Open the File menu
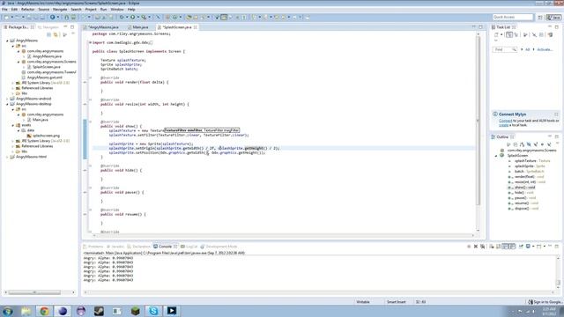Image resolution: width=564 pixels, height=317 pixels. 4,10
